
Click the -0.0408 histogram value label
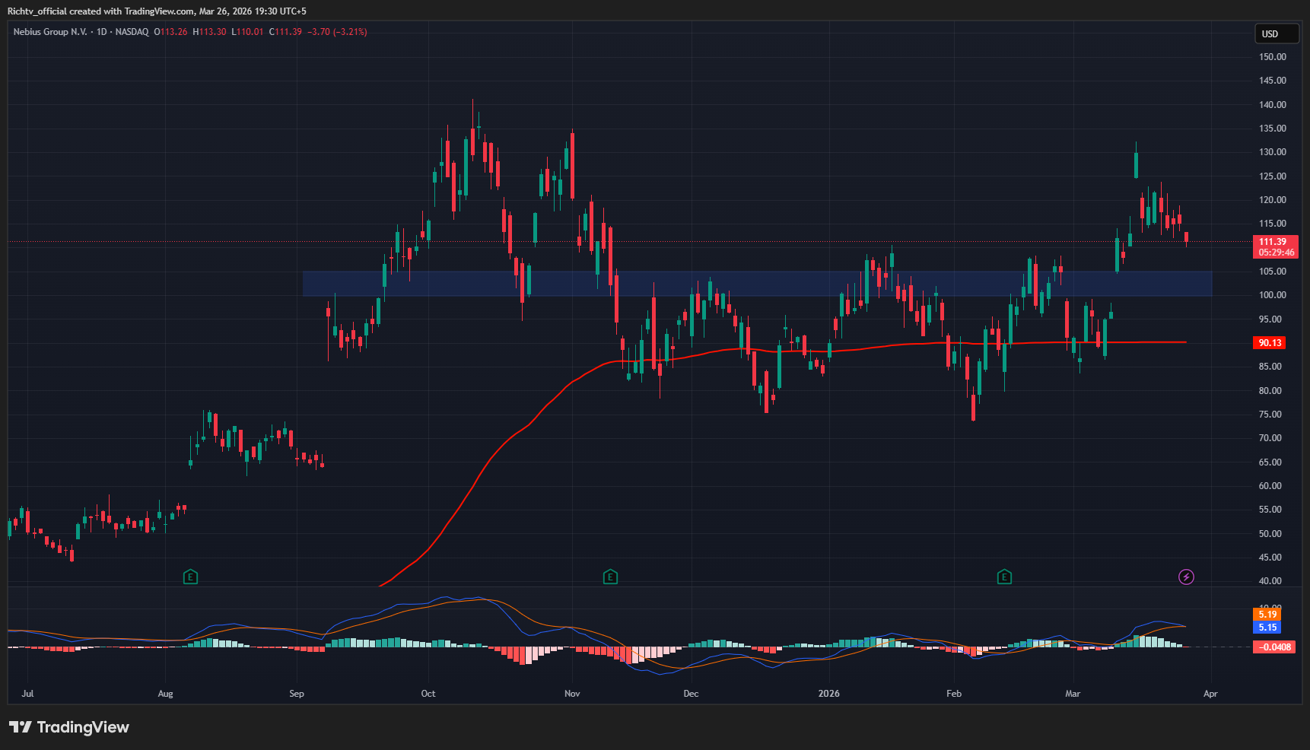click(x=1274, y=647)
